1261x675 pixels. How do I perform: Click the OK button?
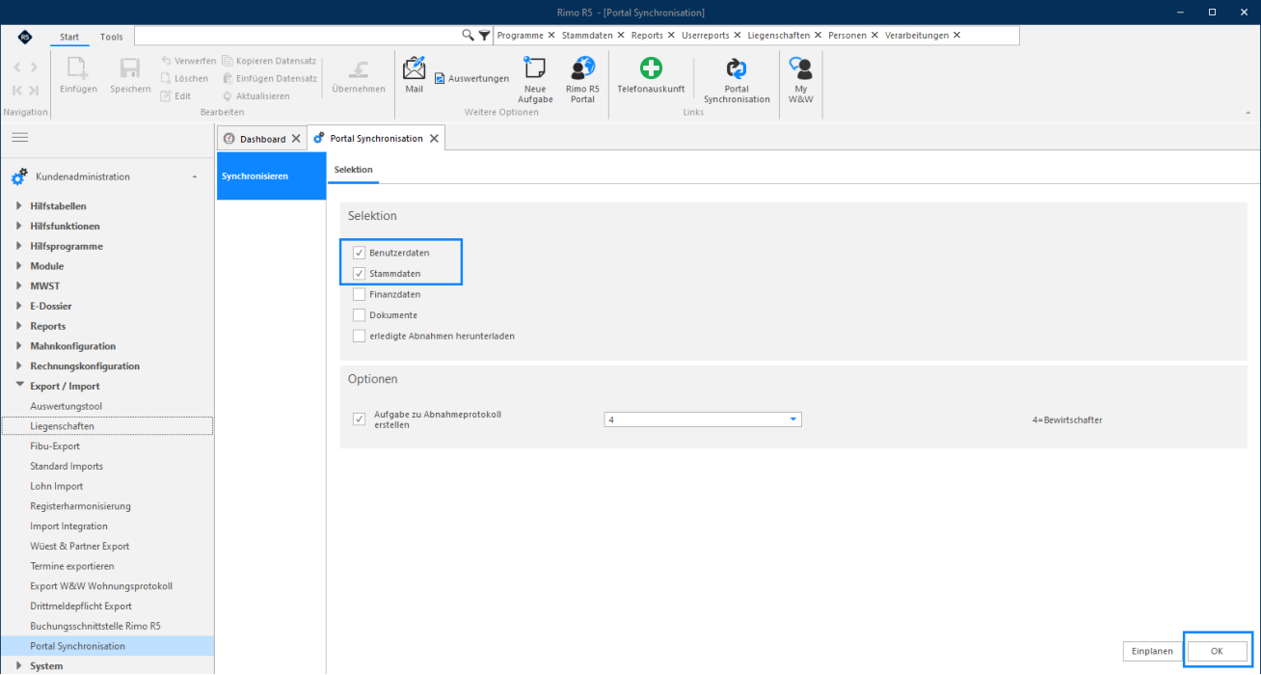click(x=1217, y=652)
